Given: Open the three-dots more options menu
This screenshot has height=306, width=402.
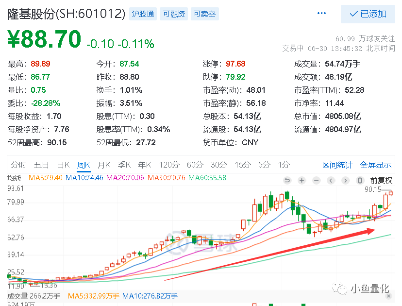Looking at the screenshot, I should coord(321,13).
